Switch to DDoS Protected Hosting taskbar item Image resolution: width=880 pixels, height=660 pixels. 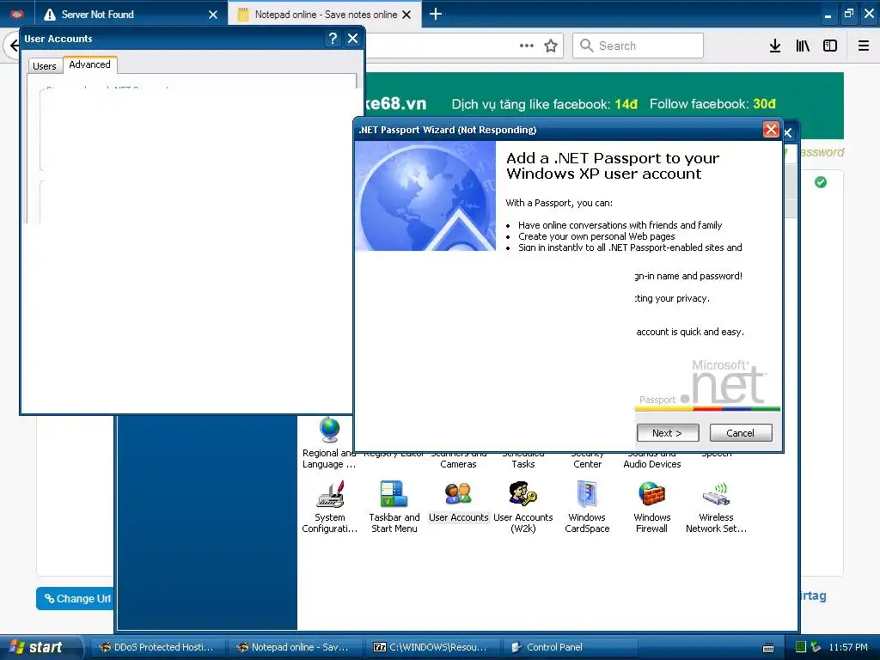tap(158, 647)
